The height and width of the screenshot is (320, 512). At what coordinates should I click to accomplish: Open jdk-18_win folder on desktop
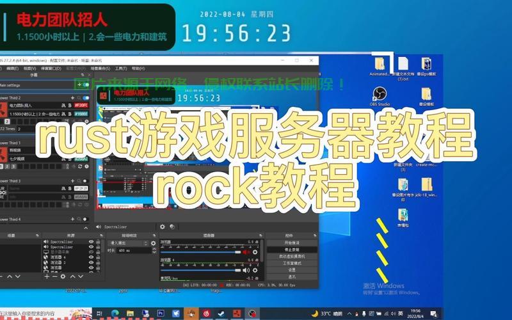427,188
